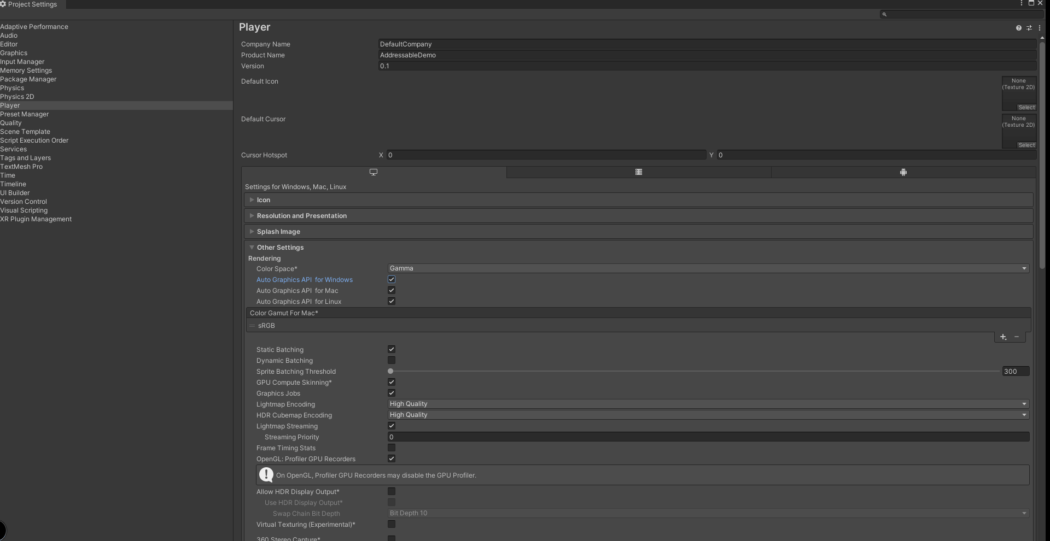Select Physics 2D category
This screenshot has height=541, width=1050.
coord(17,97)
